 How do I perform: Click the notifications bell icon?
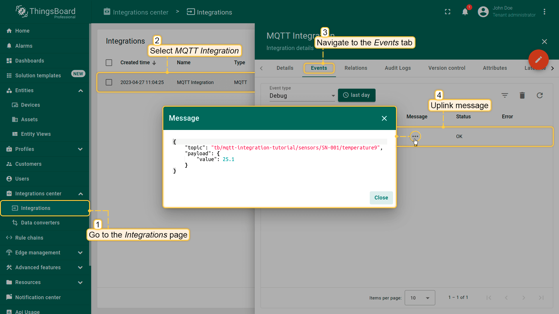(465, 12)
